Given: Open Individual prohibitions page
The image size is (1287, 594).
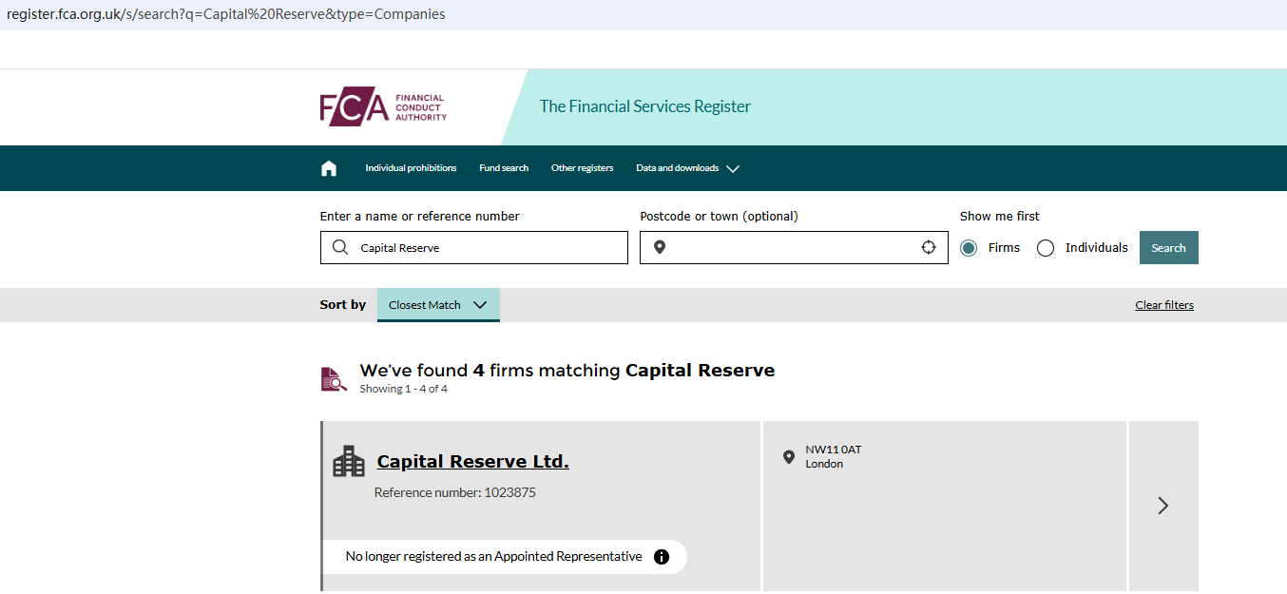Looking at the screenshot, I should (411, 168).
